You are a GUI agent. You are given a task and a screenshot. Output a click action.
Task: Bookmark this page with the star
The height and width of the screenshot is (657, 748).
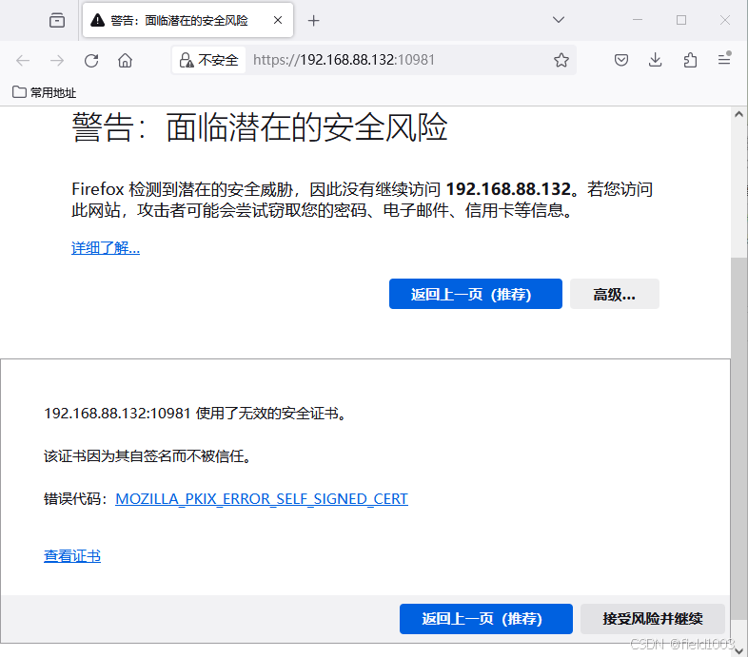561,60
